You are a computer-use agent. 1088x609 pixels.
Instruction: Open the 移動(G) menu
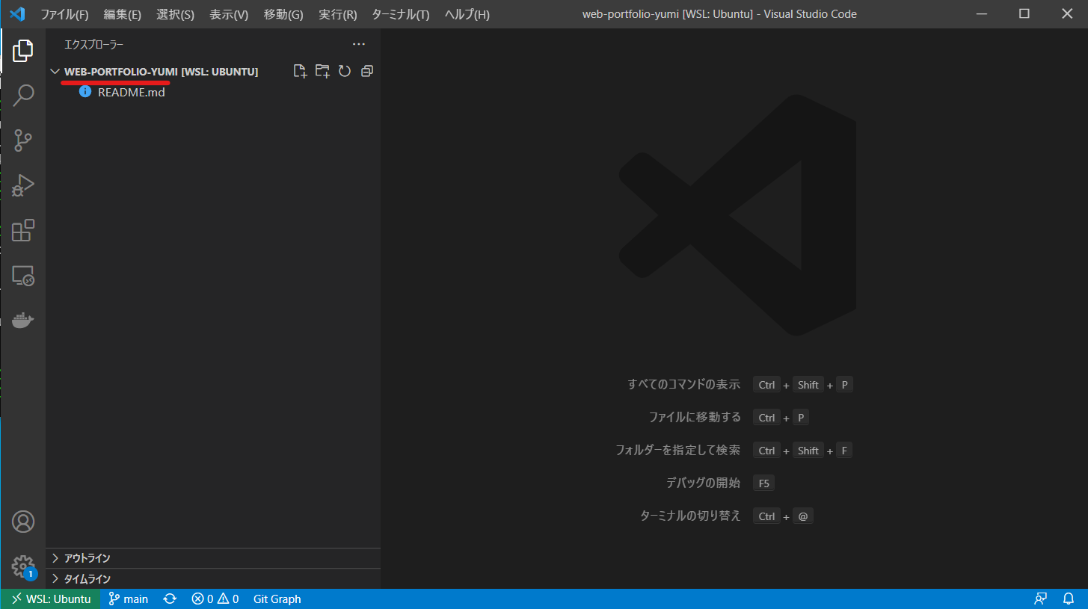point(283,14)
